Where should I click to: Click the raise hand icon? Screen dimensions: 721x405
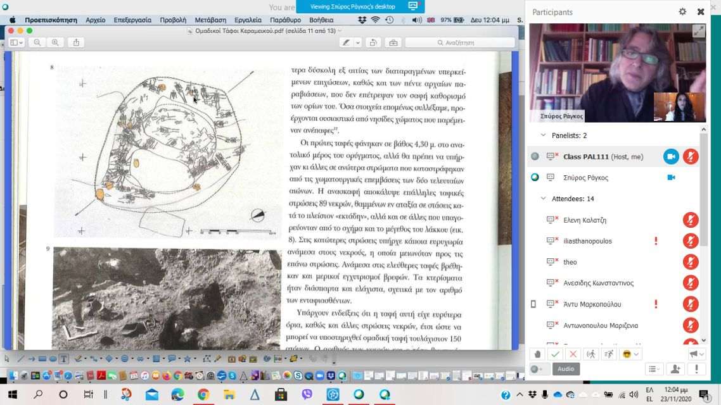(x=538, y=354)
